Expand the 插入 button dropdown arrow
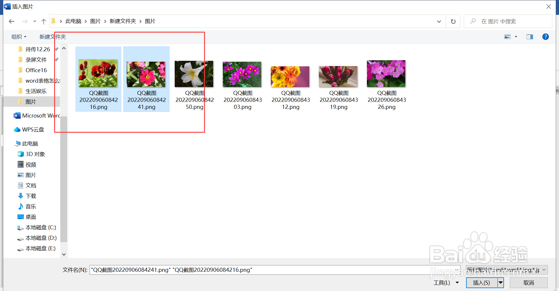The image size is (559, 291). (500, 283)
